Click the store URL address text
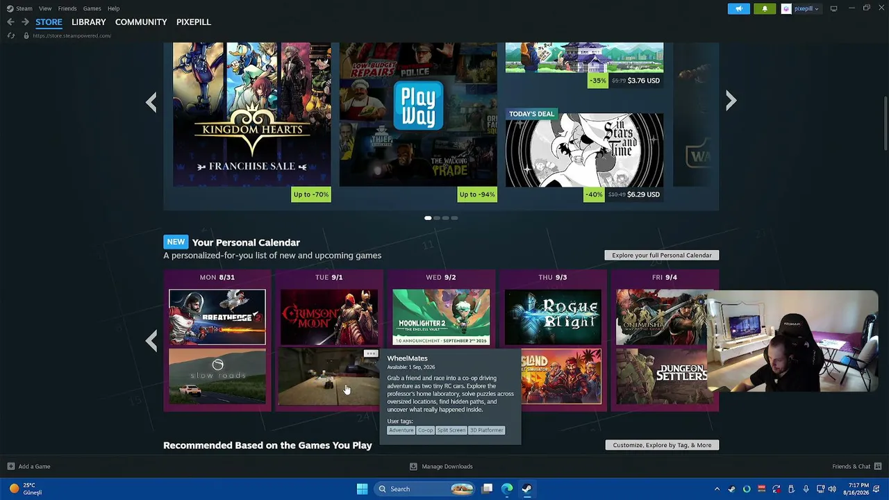The image size is (889, 500). (72, 35)
